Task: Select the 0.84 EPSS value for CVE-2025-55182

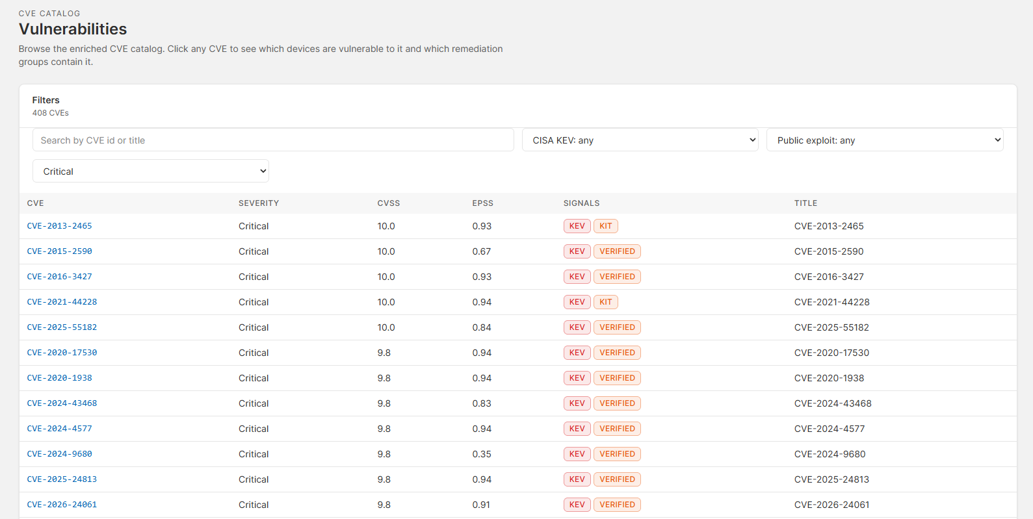Action: coord(482,327)
